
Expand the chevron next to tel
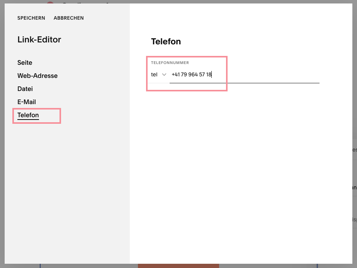tap(164, 74)
